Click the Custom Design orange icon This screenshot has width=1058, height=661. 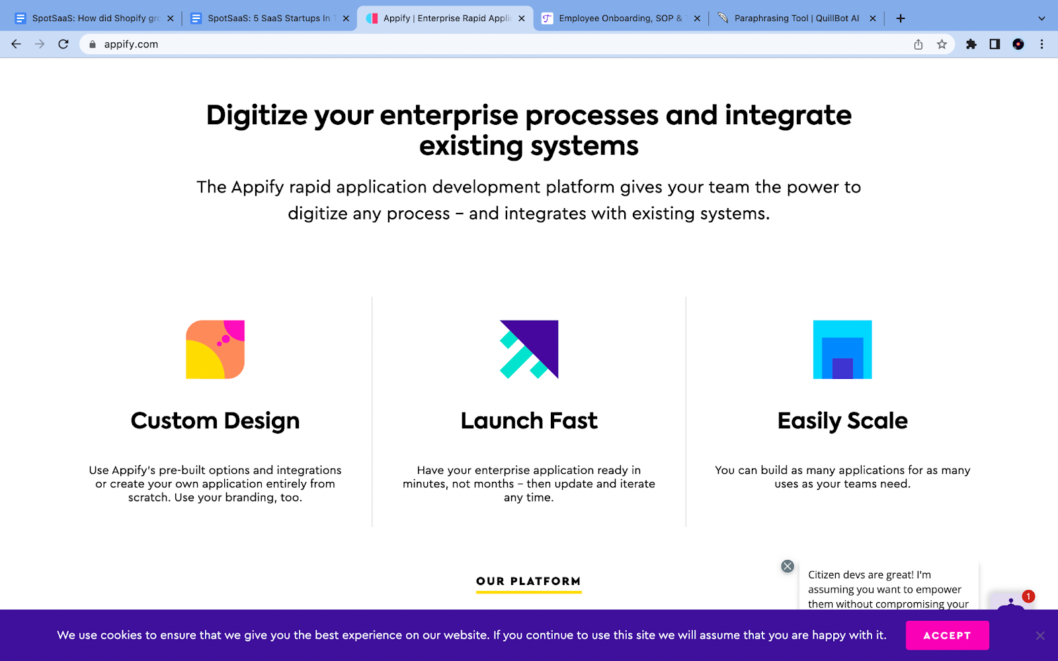[216, 350]
